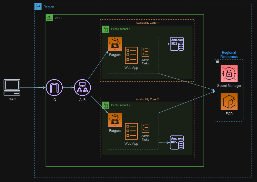257x182 pixels.
Task: Click Admin Tasks label in subnet 2
Action: 145,138
